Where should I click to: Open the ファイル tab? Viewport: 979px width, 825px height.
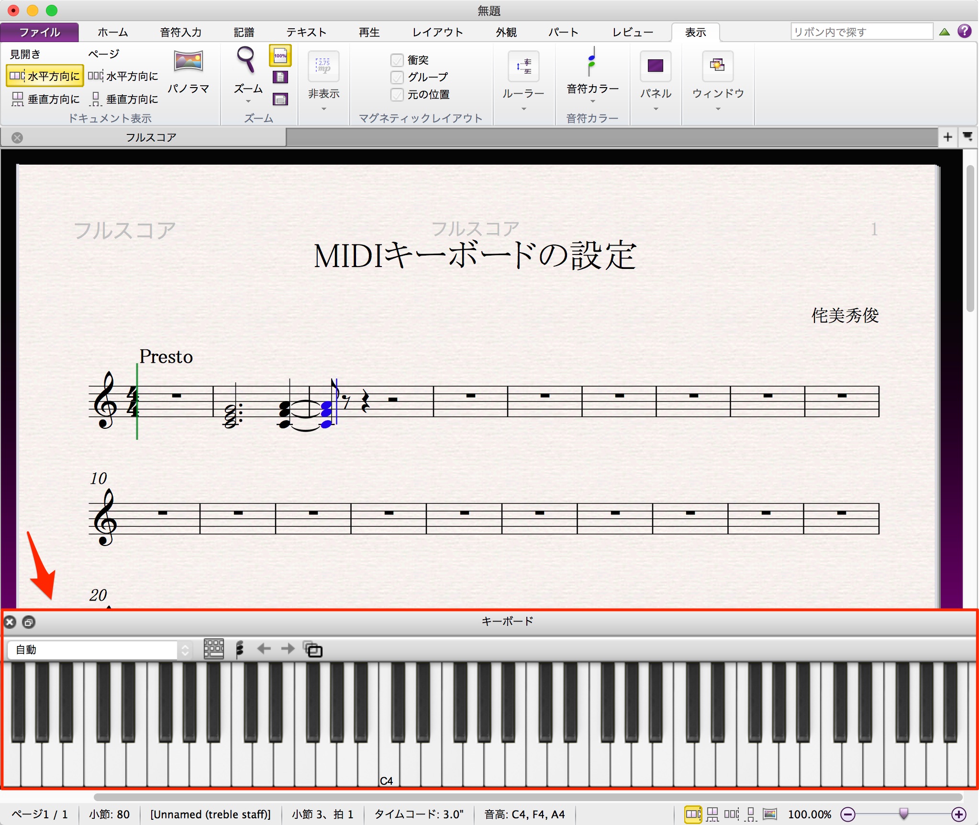[40, 33]
